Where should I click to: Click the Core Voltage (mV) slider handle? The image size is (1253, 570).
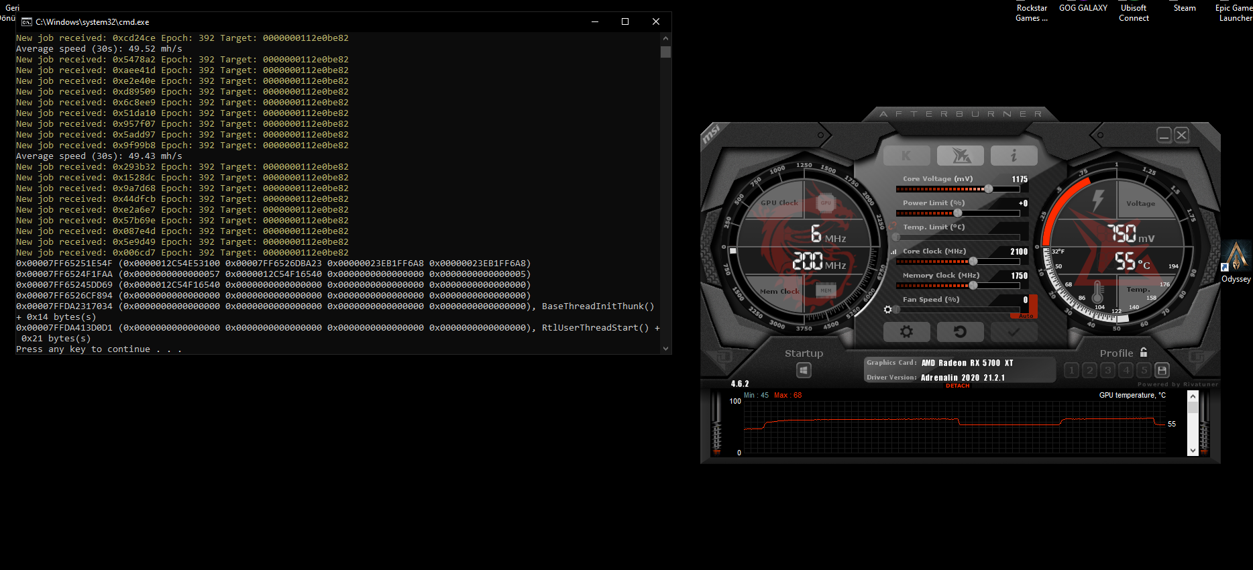click(x=989, y=189)
